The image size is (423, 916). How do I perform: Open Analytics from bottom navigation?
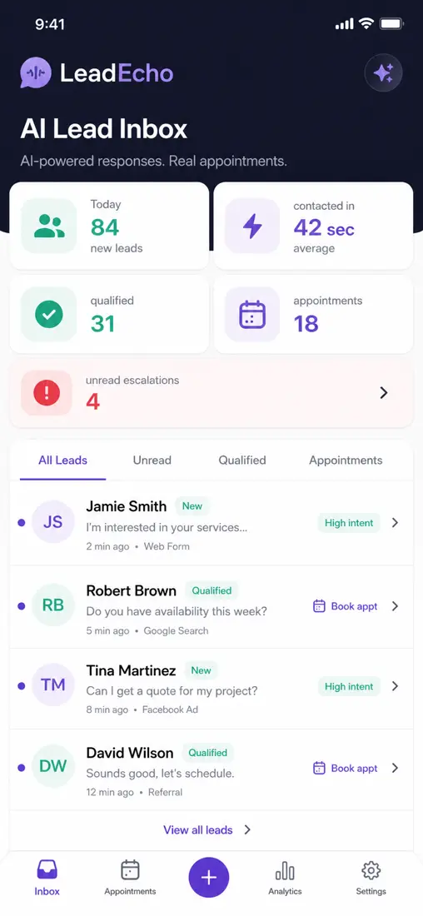point(285,879)
